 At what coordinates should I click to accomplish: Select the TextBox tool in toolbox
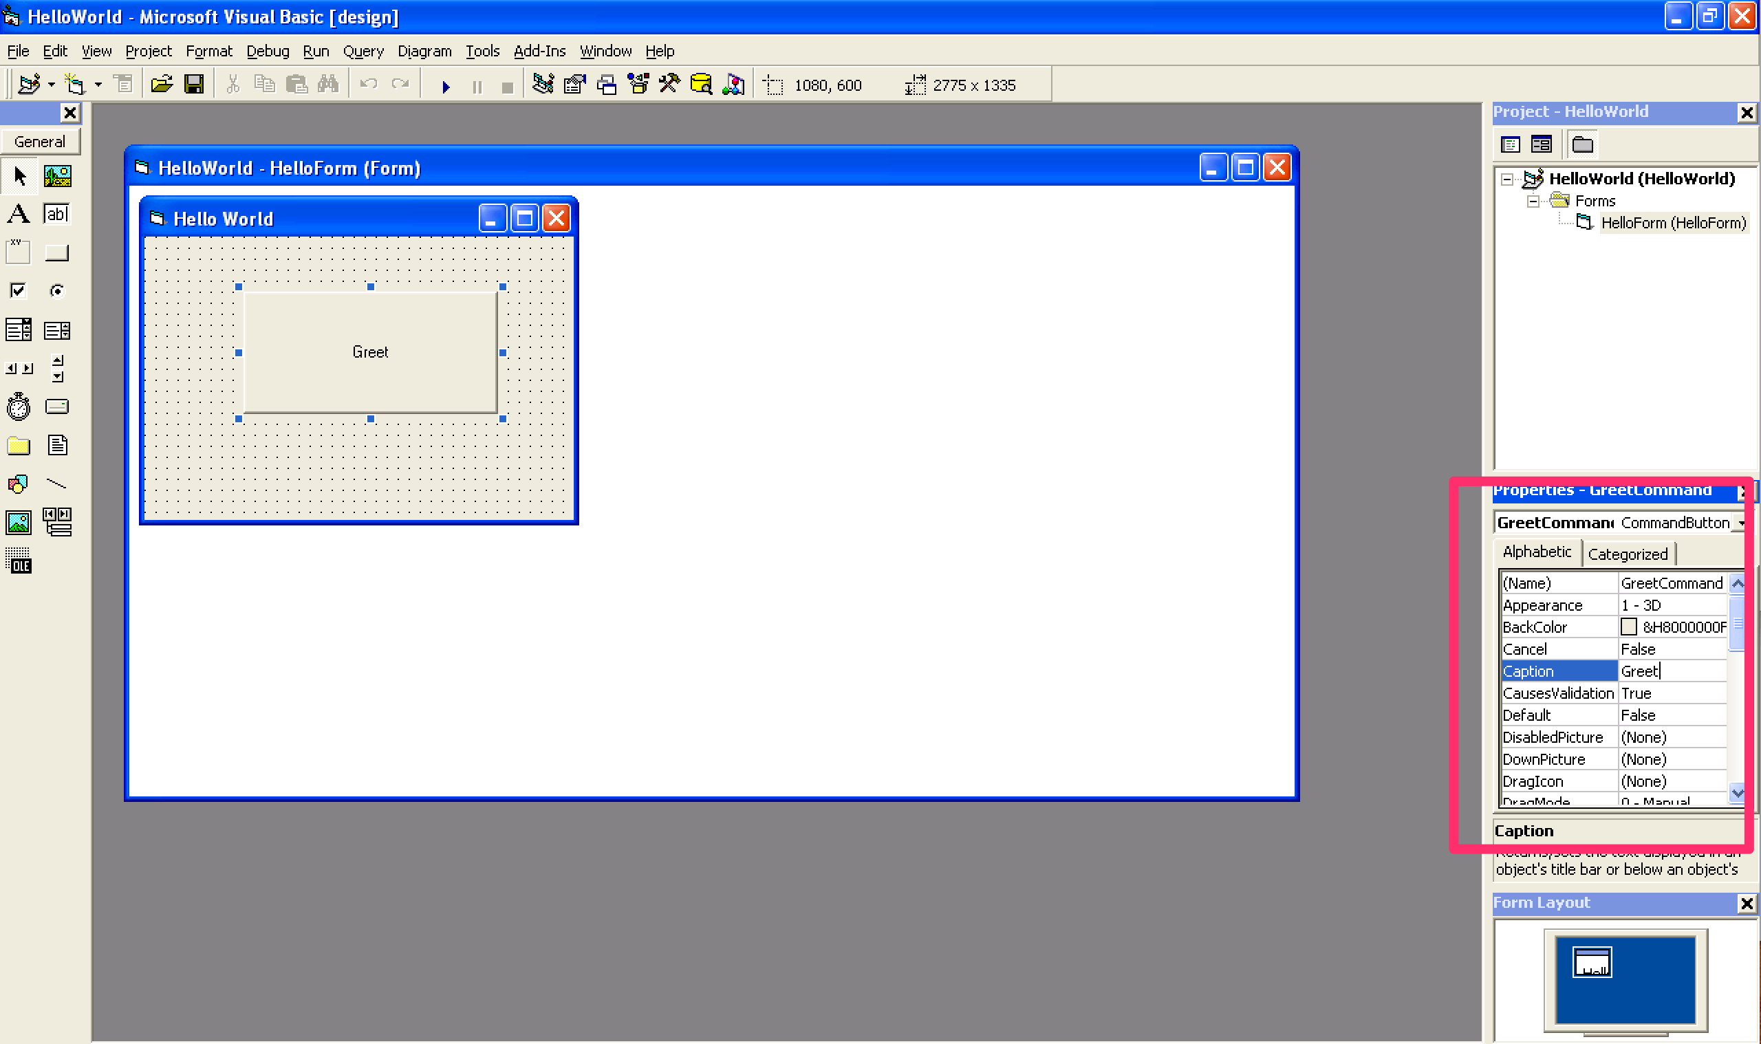tap(57, 214)
